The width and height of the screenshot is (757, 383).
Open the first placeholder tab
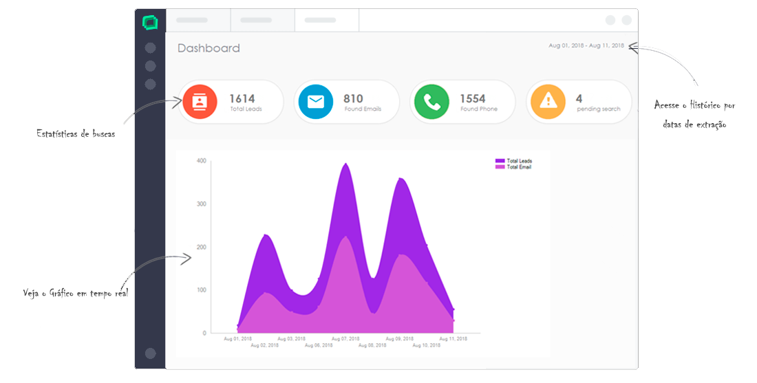[198, 20]
